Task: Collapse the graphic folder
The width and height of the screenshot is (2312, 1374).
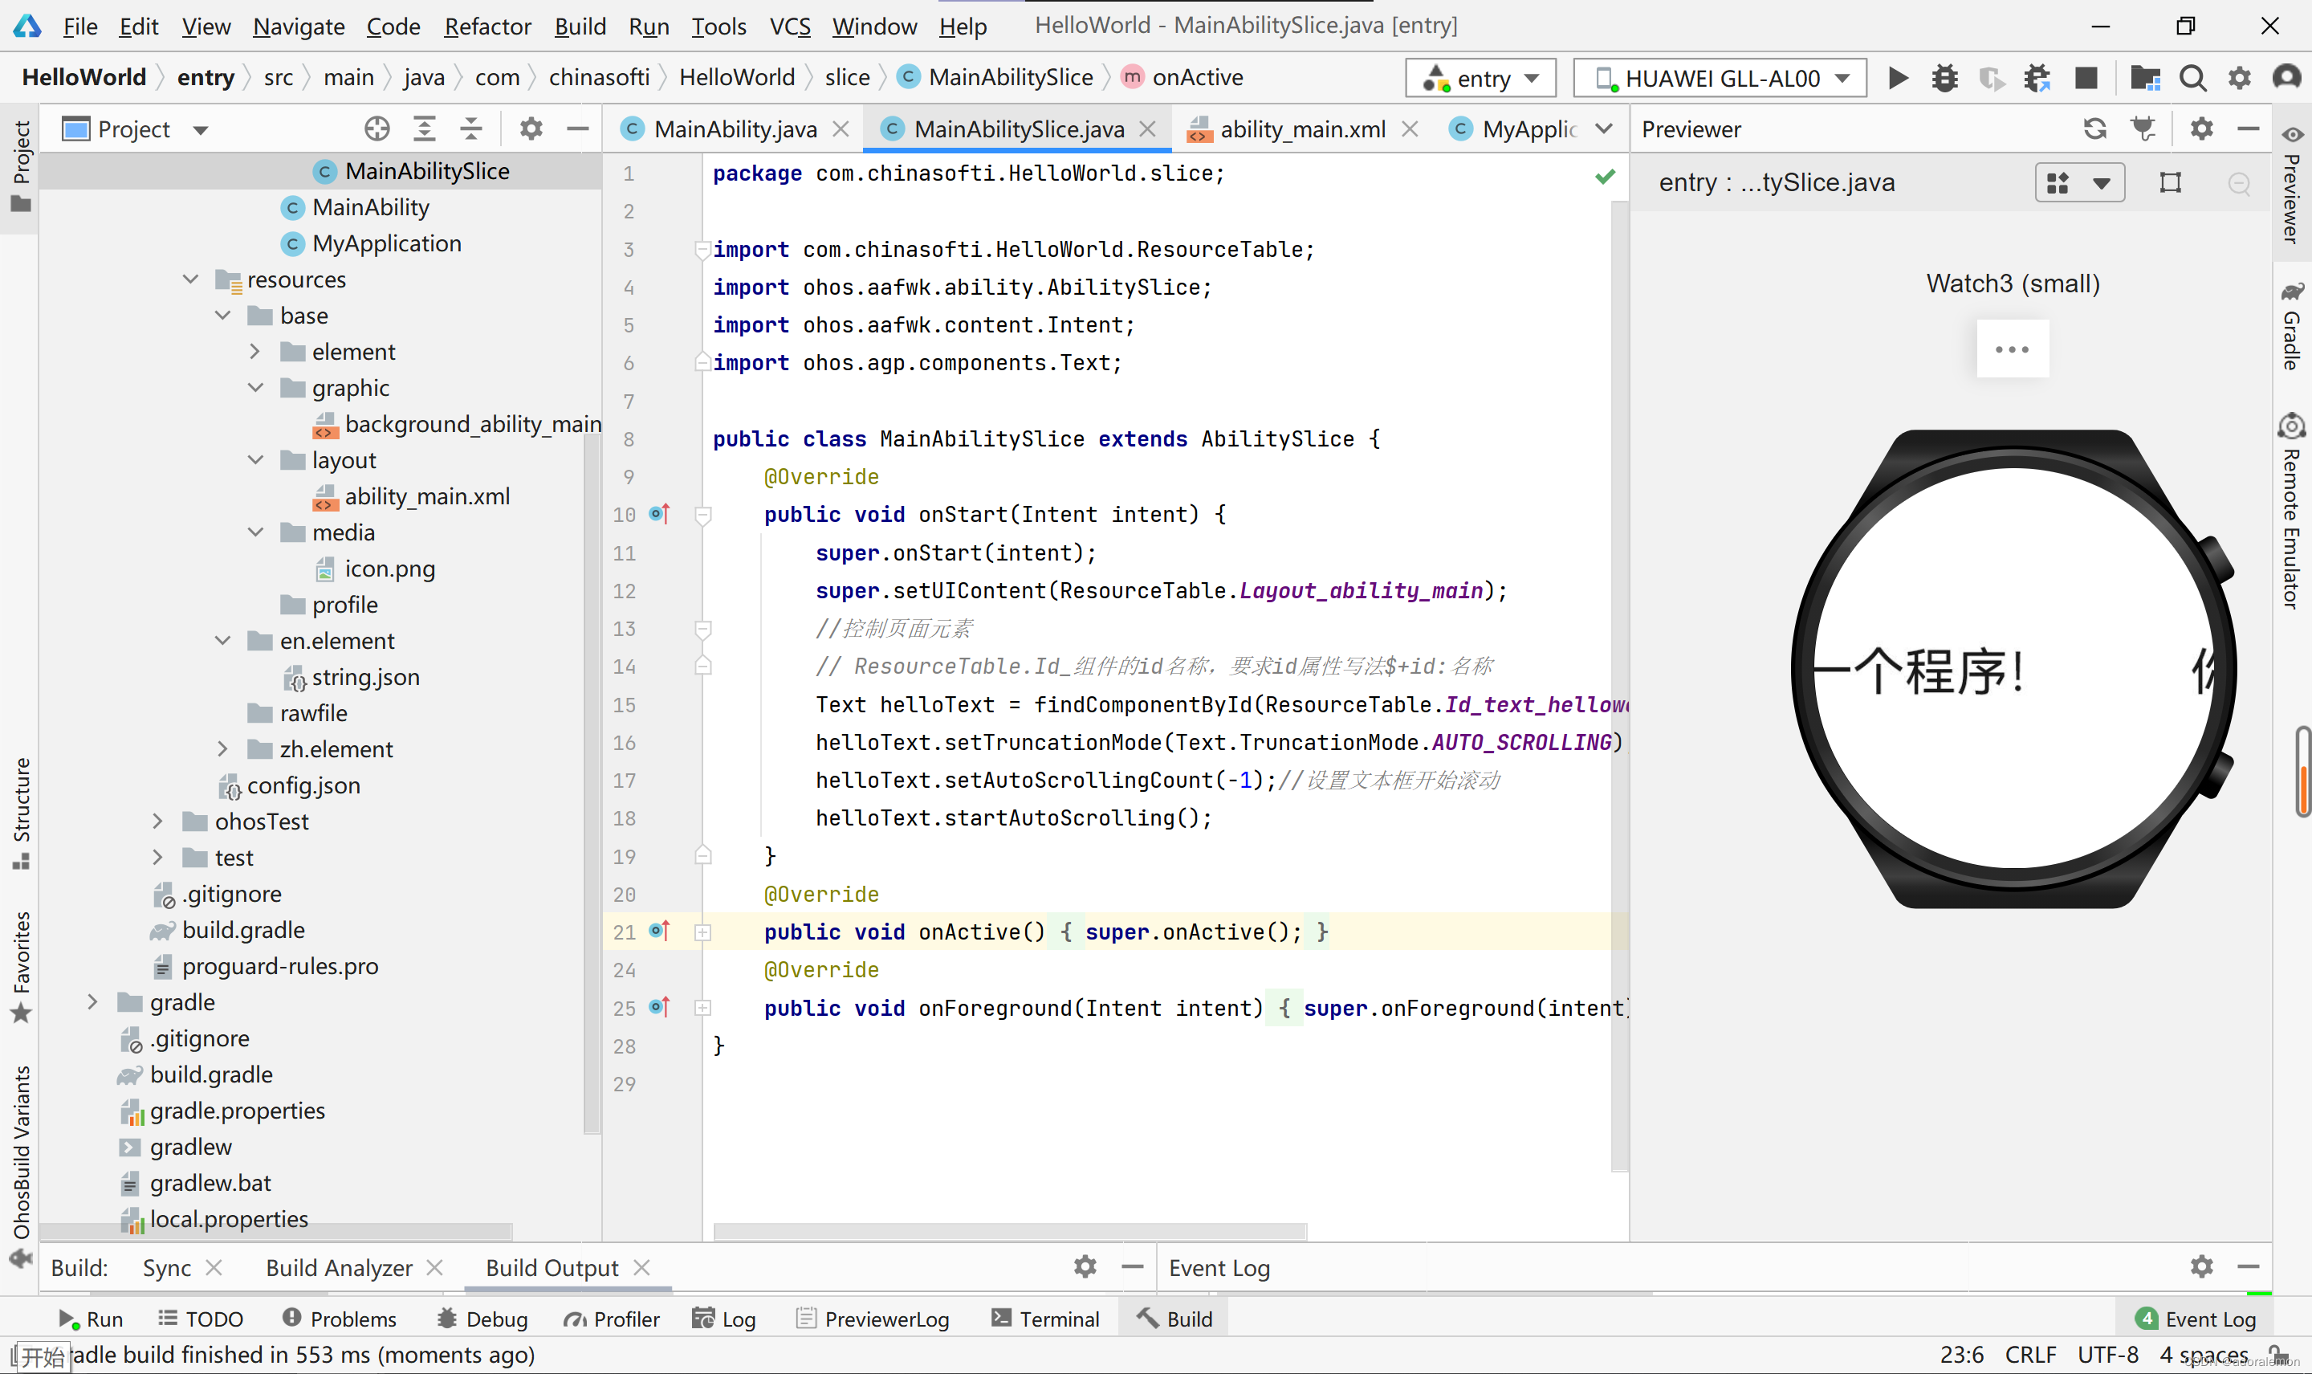Action: click(254, 388)
